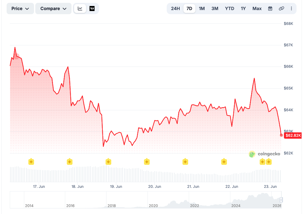Copy the chart link icon

(281, 9)
